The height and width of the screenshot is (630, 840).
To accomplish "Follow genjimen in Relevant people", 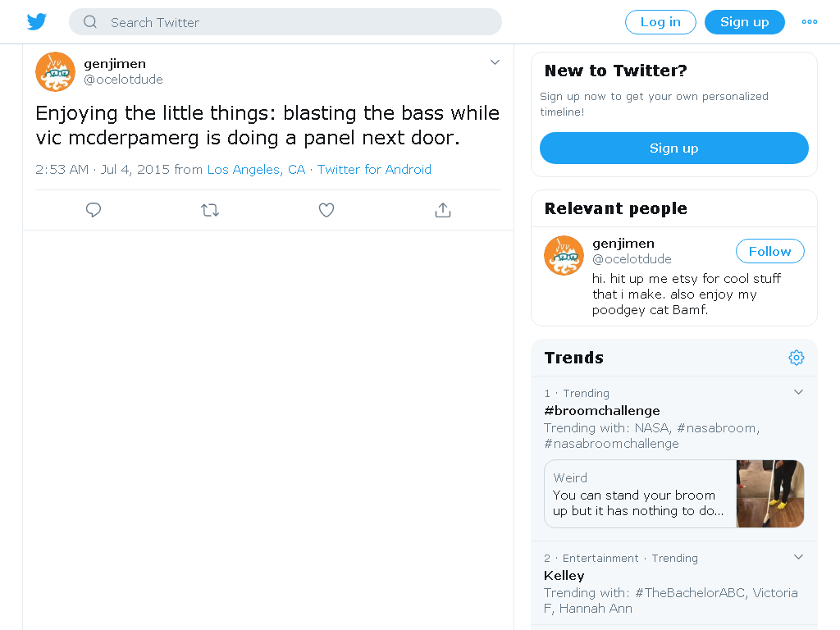I will (x=769, y=251).
